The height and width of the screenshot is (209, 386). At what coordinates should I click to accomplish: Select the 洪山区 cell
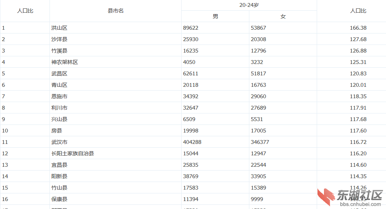(115, 28)
